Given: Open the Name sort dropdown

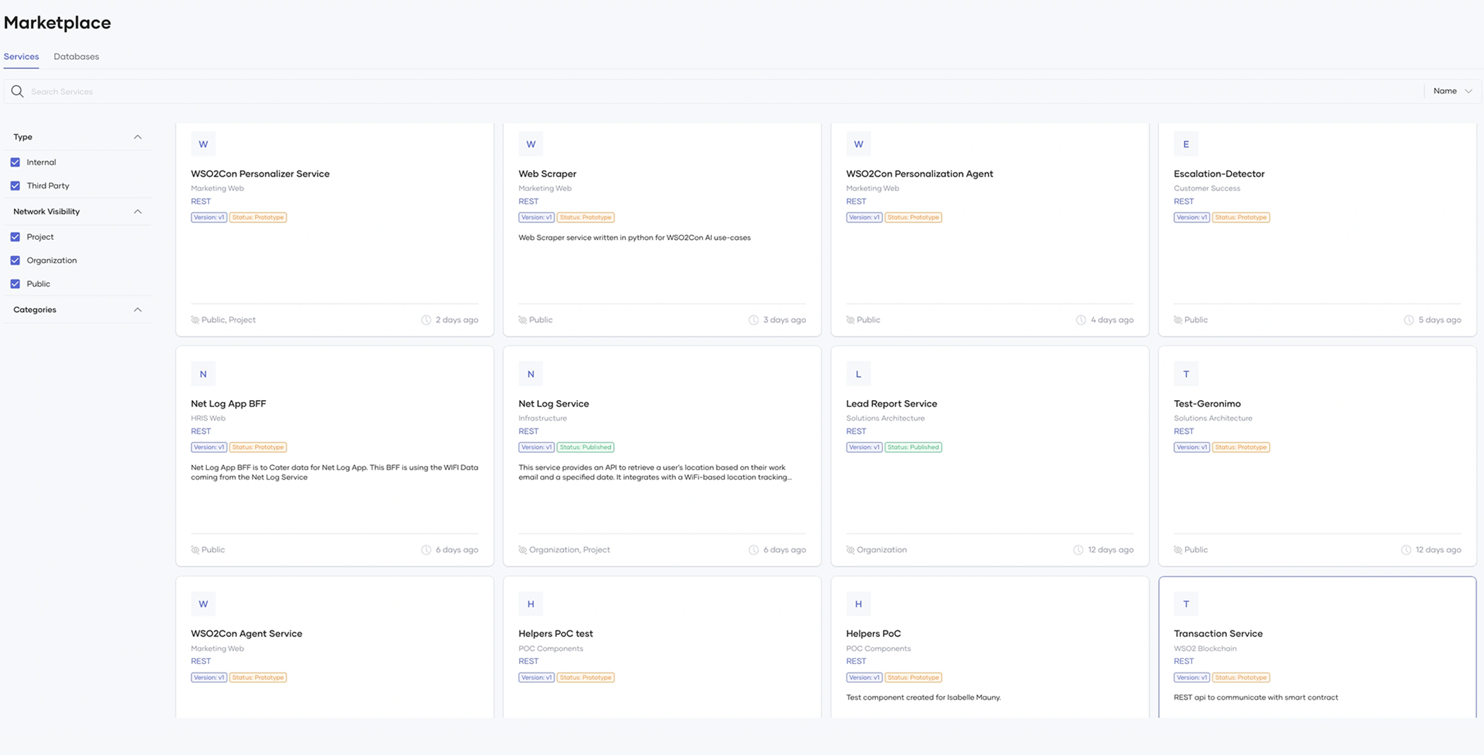Looking at the screenshot, I should click(x=1452, y=91).
